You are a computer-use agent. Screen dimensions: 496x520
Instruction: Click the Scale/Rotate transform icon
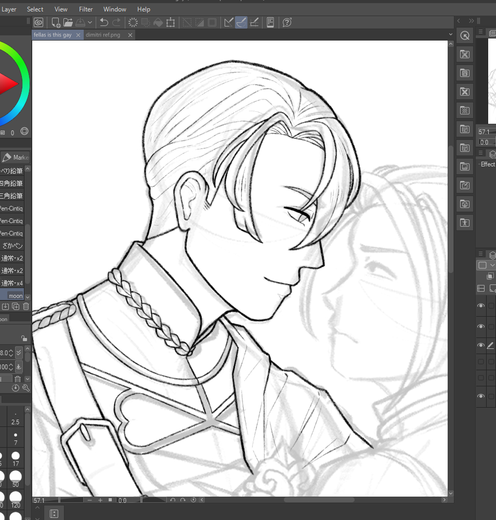tap(171, 22)
